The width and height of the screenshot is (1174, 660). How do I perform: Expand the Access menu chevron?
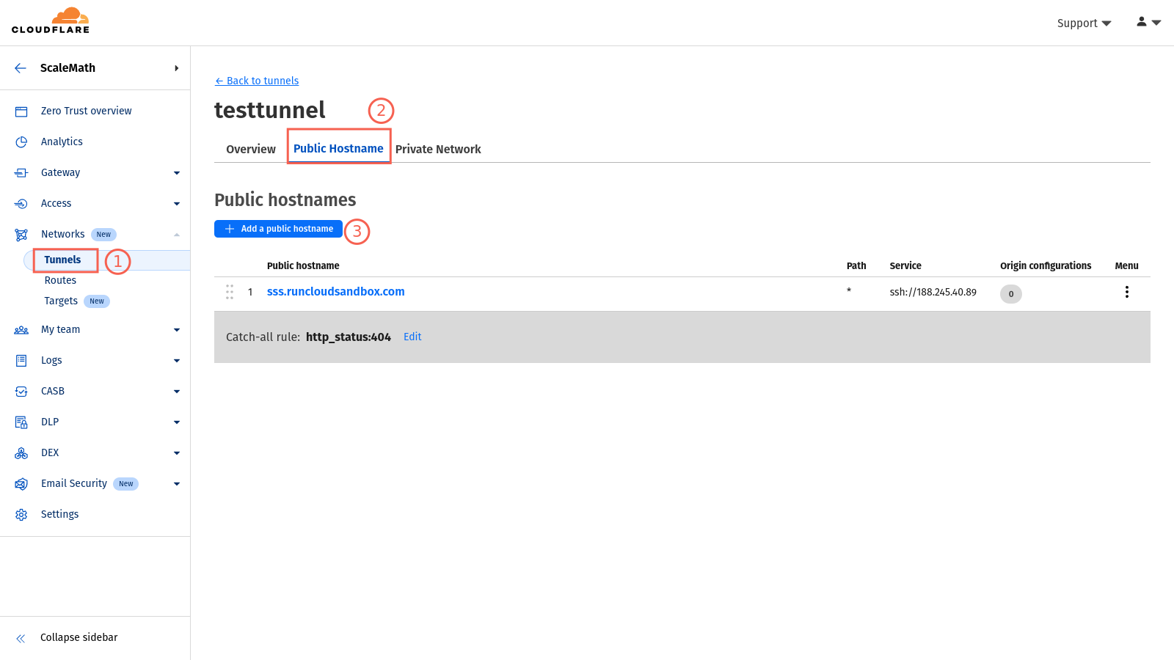click(176, 204)
